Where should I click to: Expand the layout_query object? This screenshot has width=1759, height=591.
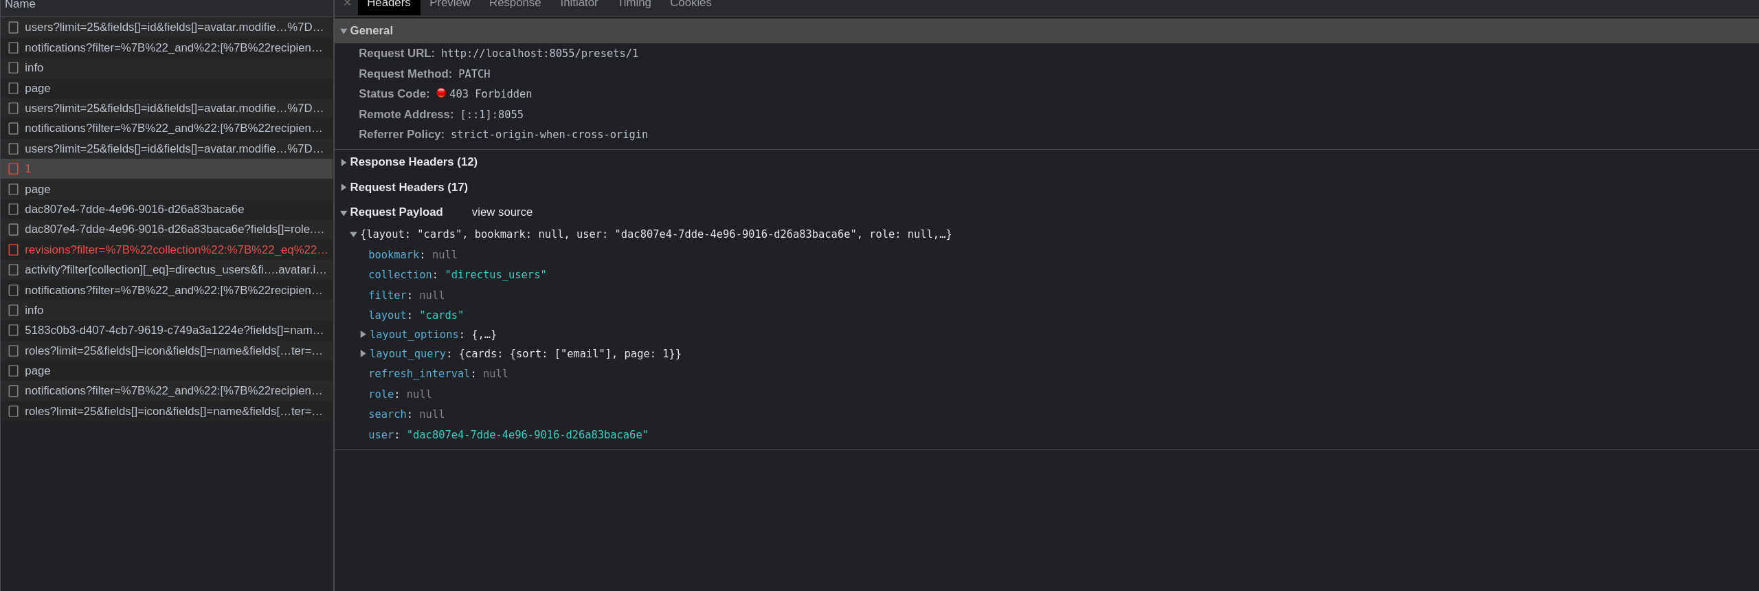363,354
